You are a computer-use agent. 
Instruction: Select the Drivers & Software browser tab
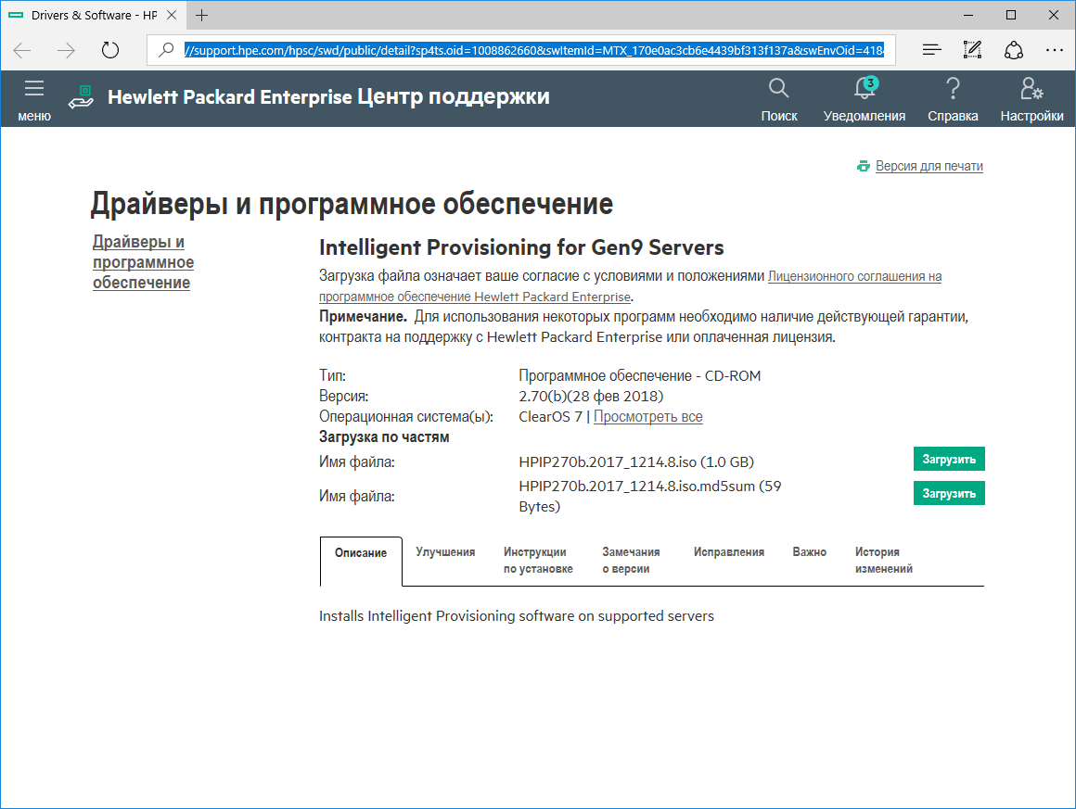pos(94,15)
